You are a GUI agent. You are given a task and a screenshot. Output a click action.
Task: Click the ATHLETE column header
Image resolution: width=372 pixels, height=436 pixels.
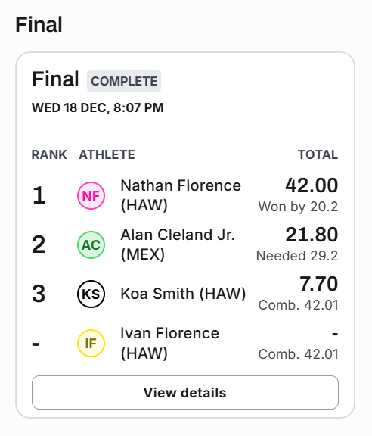107,154
